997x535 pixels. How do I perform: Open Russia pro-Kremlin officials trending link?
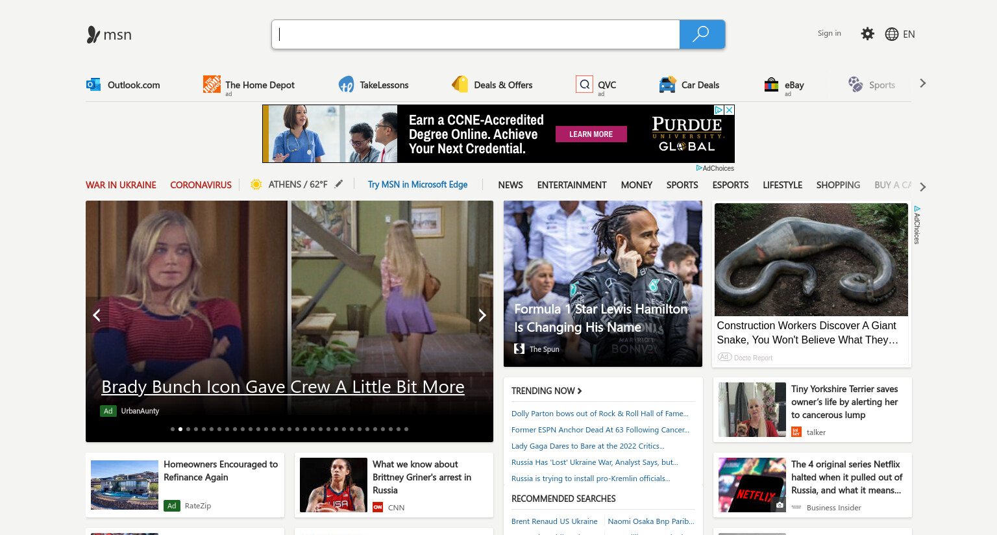click(x=591, y=479)
